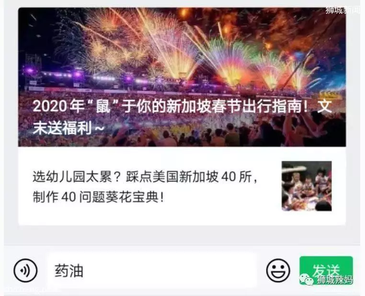Click the 末送福利~ headline line
Image resolution: width=365 pixels, height=296 pixels.
[x=68, y=127]
